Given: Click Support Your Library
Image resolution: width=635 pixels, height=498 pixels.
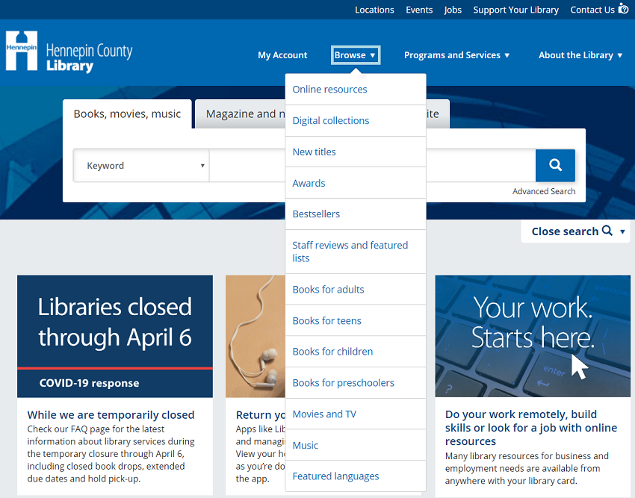Looking at the screenshot, I should [516, 10].
